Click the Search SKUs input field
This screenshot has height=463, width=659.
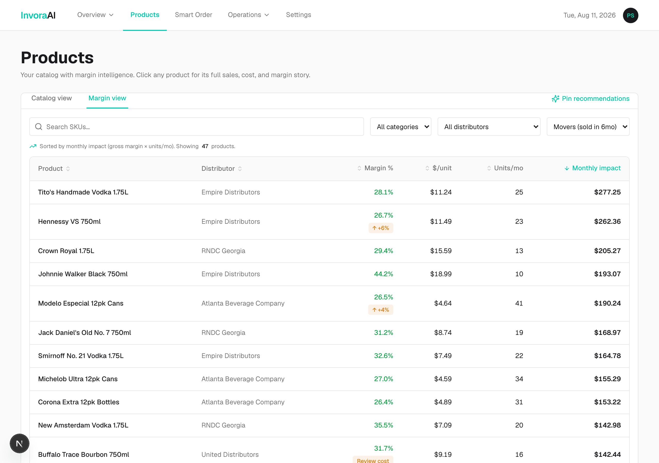[x=197, y=127]
